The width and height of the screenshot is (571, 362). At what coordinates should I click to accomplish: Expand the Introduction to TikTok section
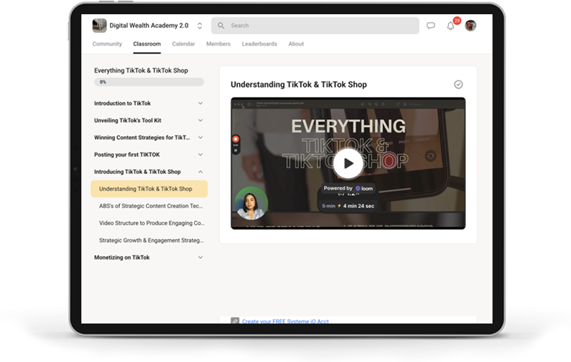[x=201, y=103]
